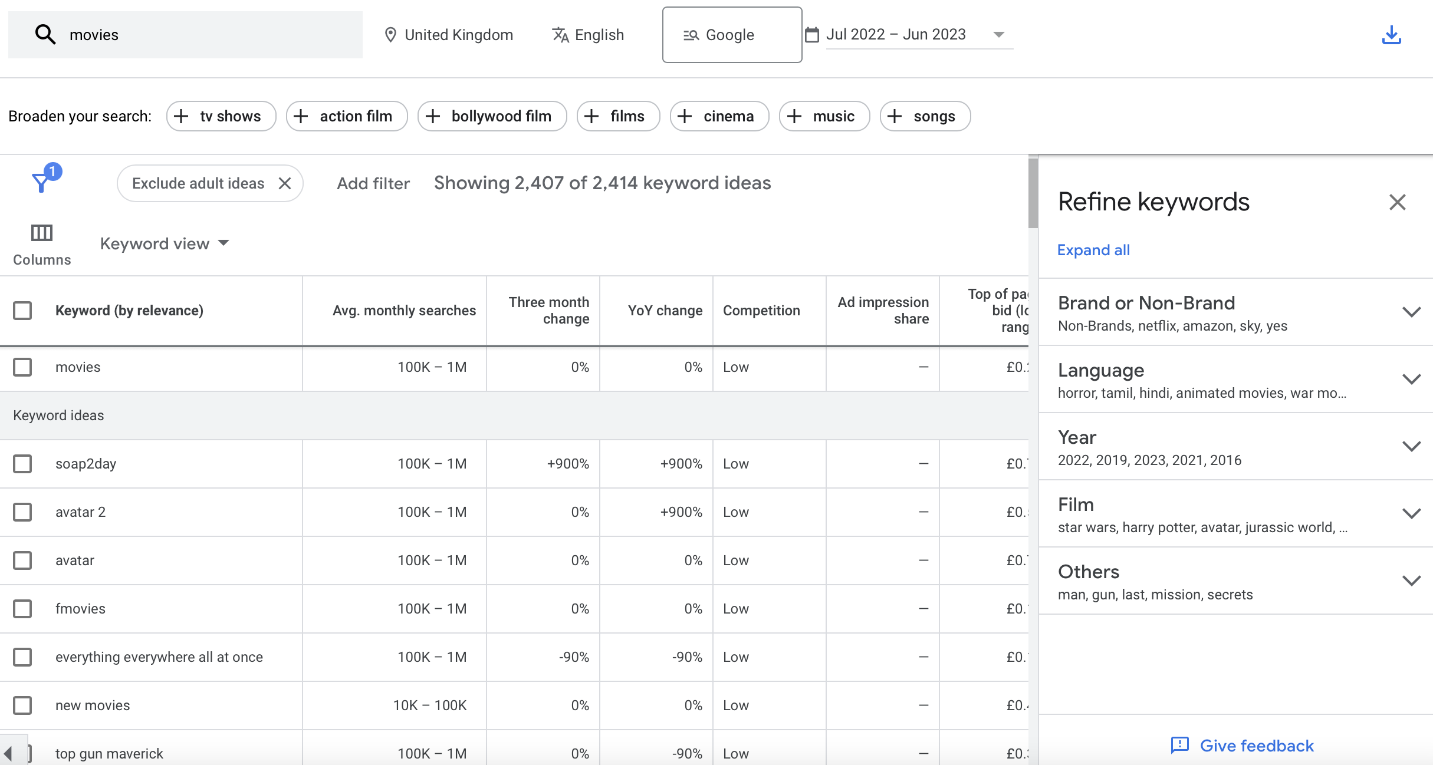Add 'tv shows' via its plus icon
This screenshot has height=765, width=1433.
181,116
